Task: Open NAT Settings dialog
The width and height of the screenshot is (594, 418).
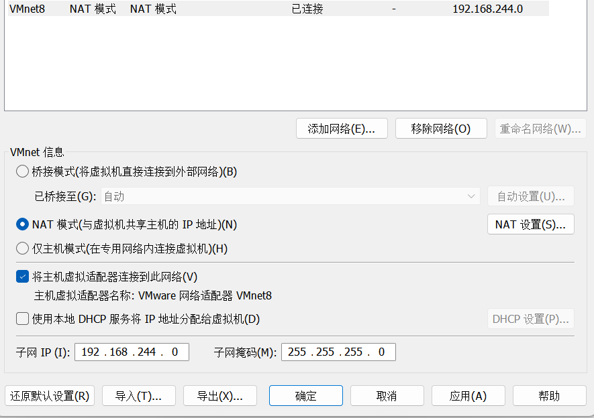Action: tap(530, 224)
